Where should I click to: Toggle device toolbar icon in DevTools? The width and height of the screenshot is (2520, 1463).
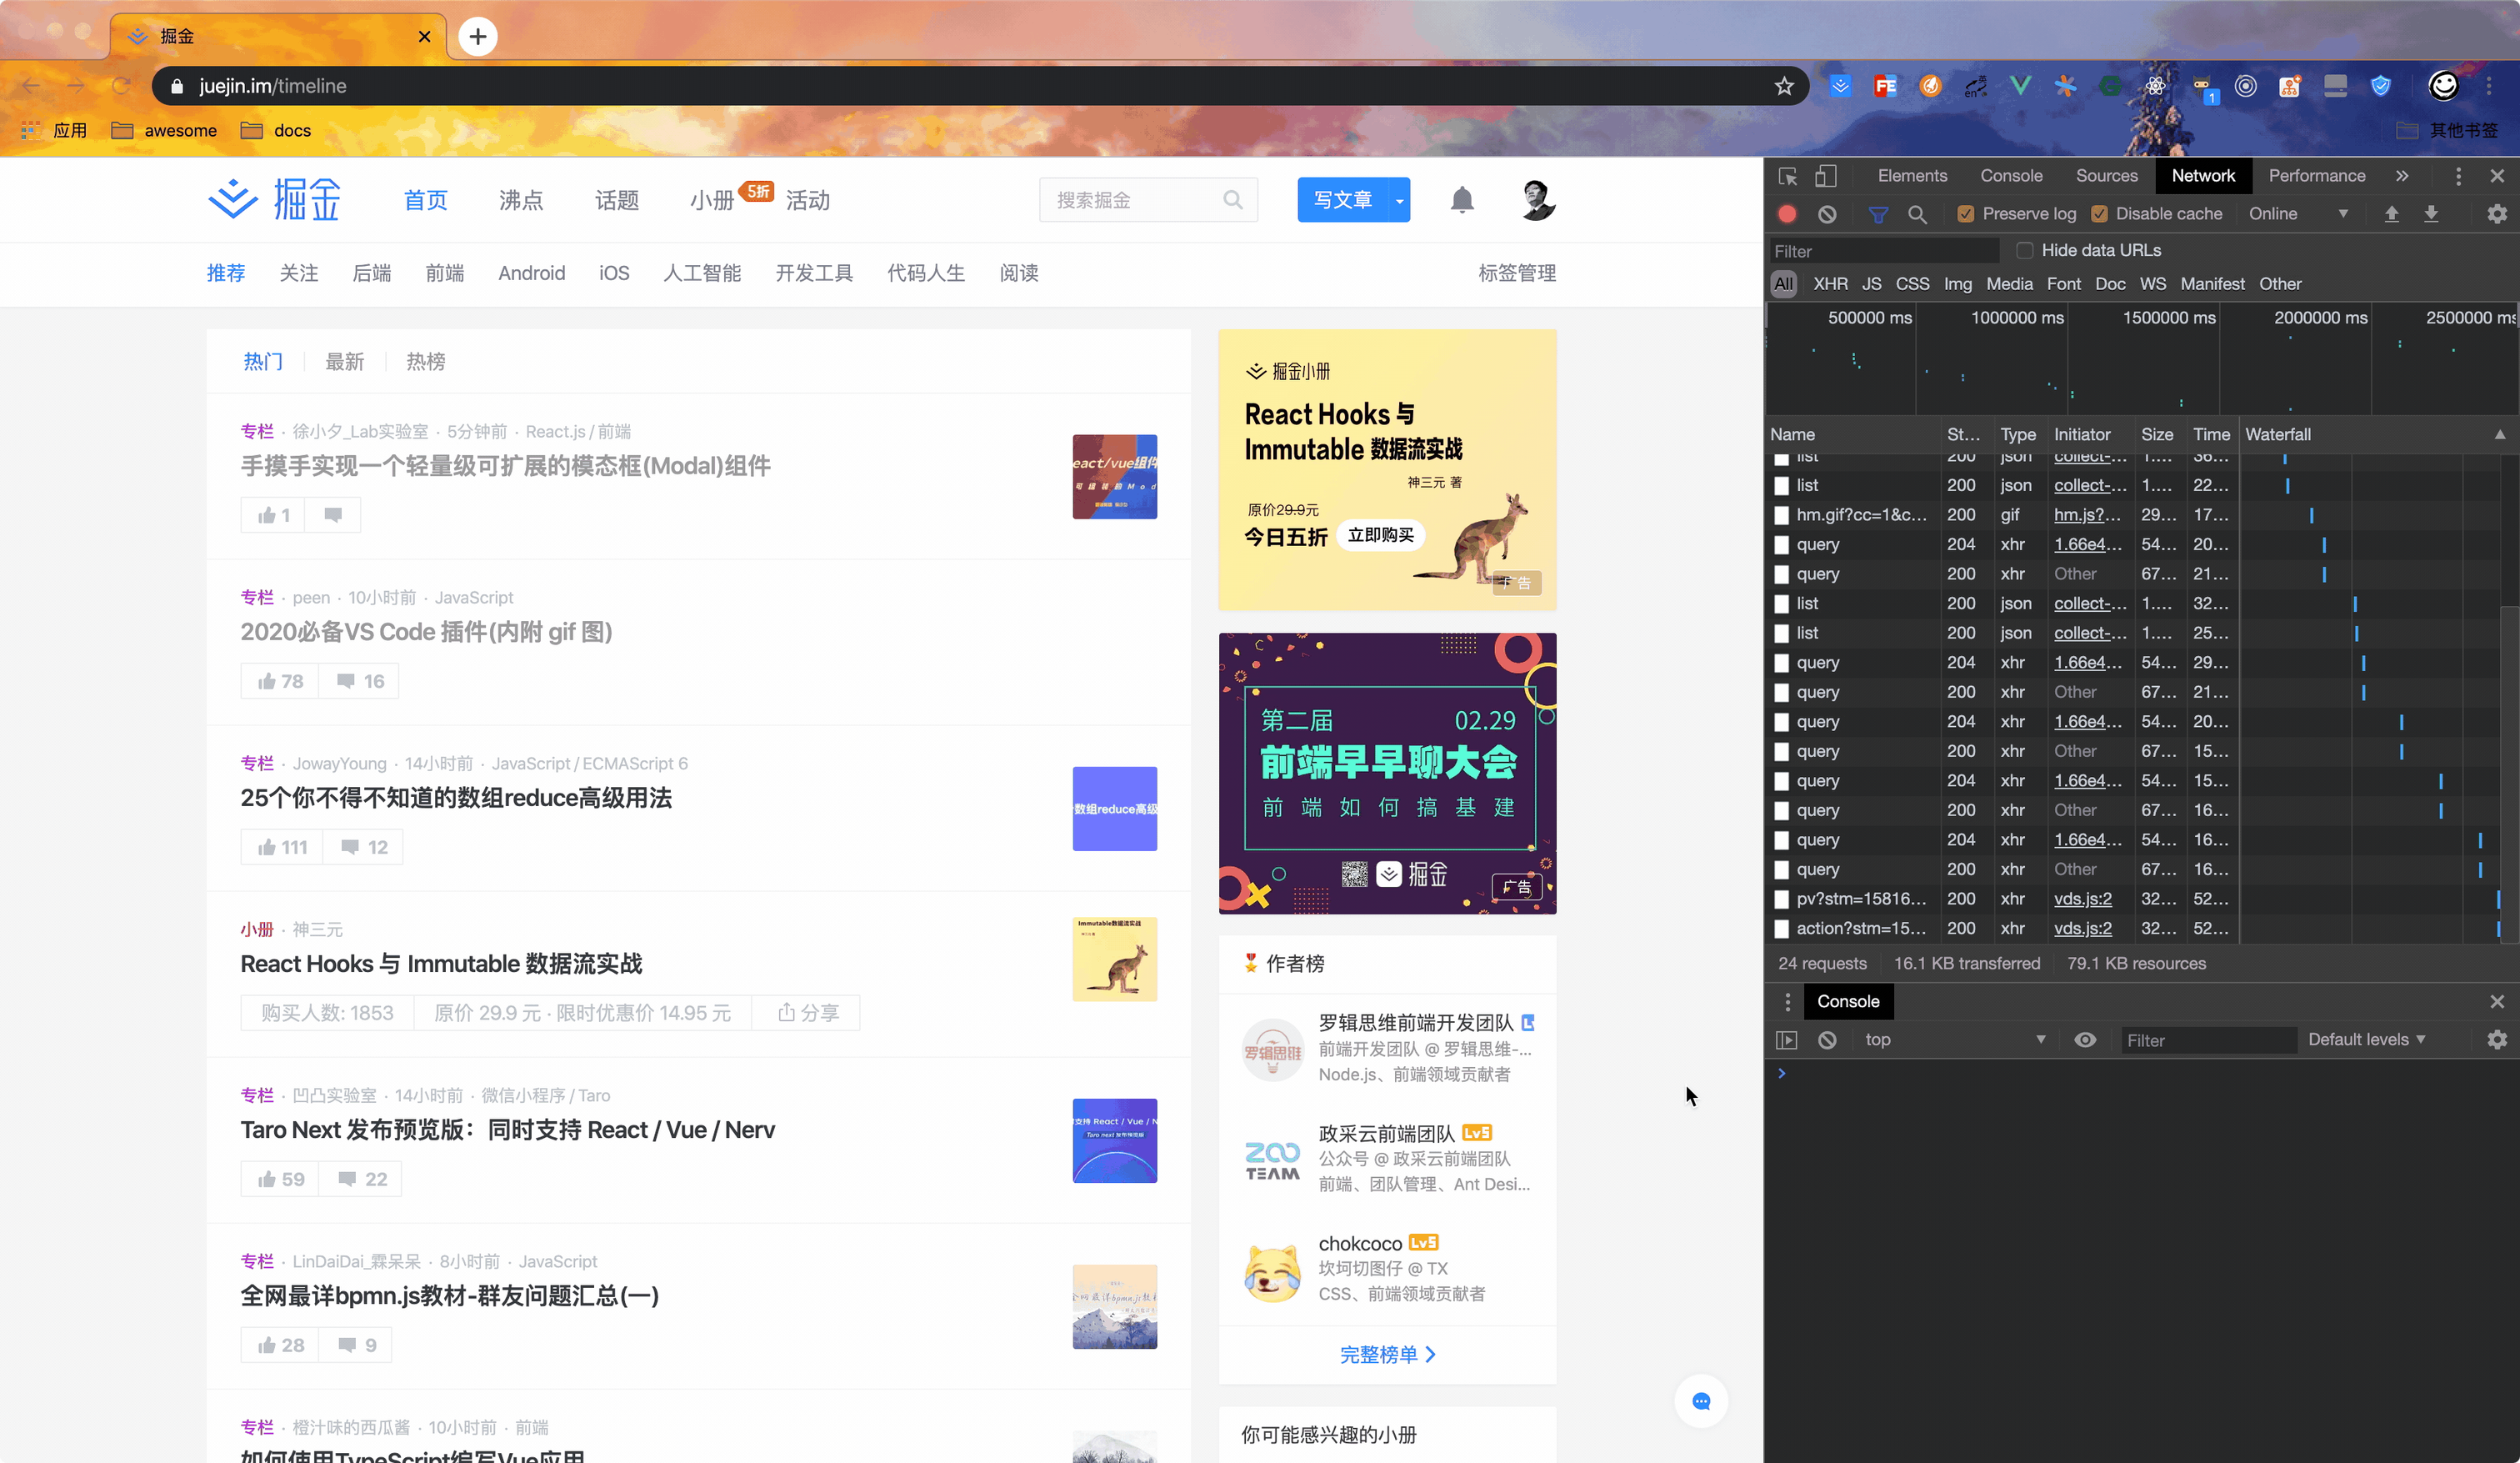1825,176
